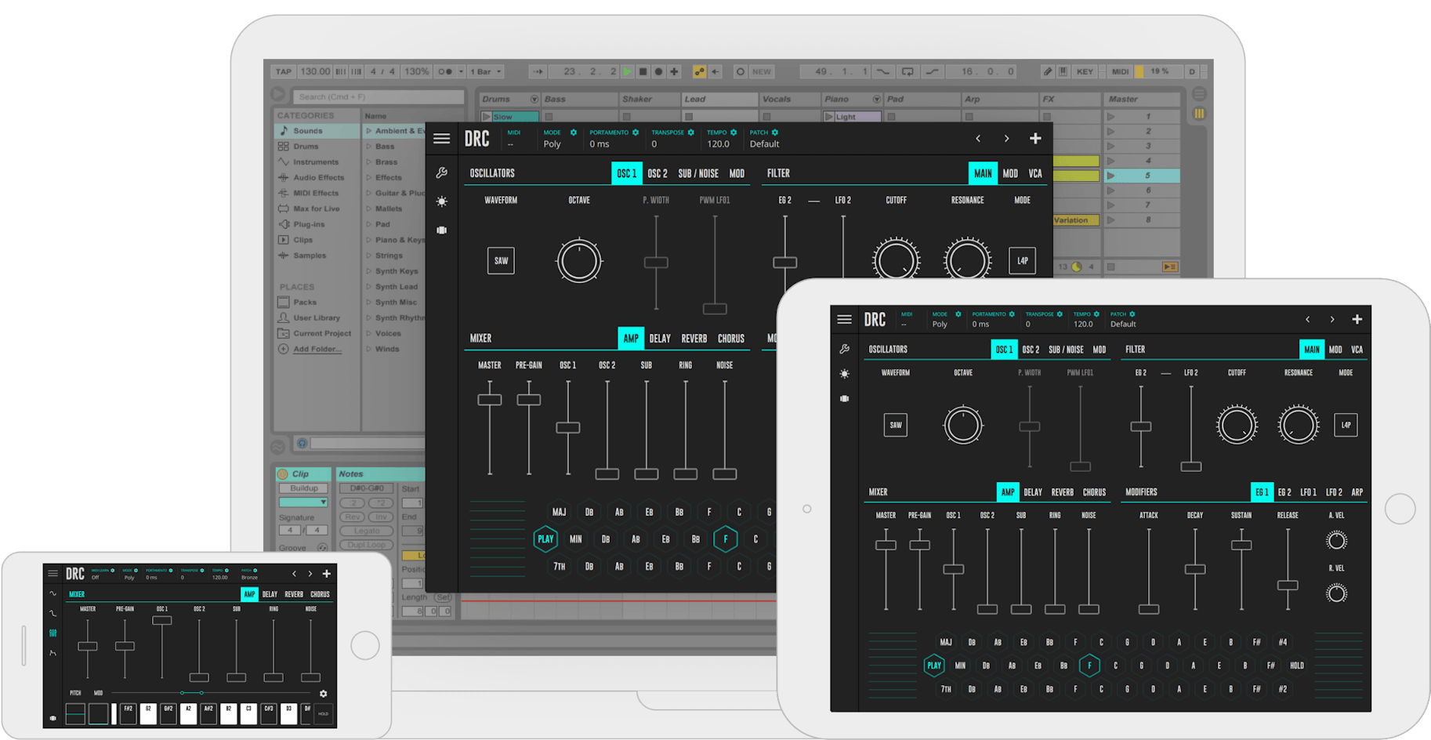Click the Add Folder link under Places
The image size is (1431, 740).
[x=317, y=349]
